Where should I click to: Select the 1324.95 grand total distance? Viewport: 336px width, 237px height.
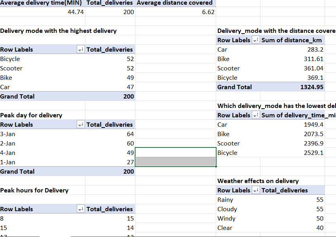[293, 87]
